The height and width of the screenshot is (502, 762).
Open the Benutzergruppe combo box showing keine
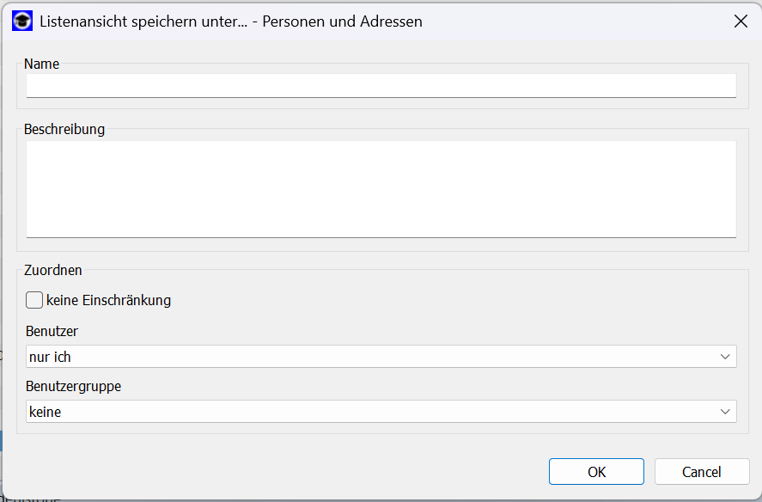pos(381,412)
